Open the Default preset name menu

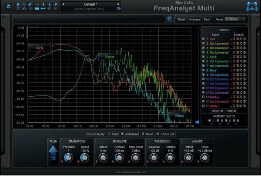90,4
